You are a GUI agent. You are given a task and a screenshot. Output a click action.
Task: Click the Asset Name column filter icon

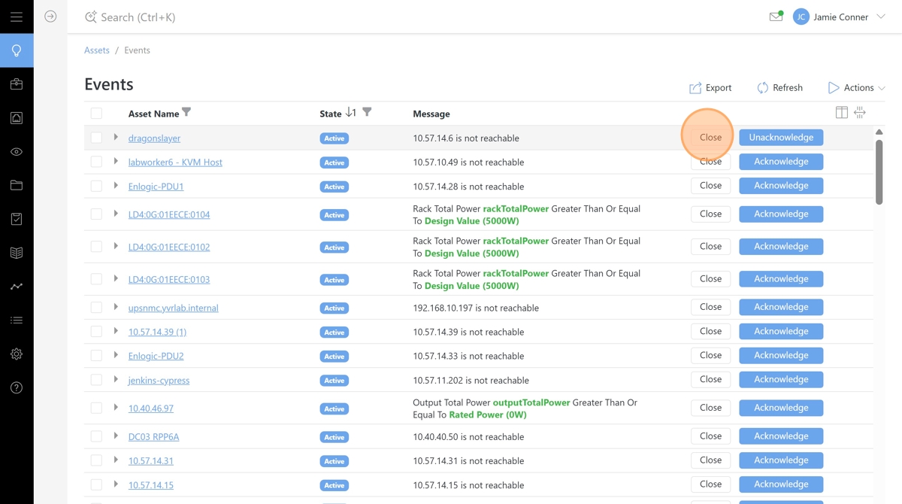[x=186, y=113]
